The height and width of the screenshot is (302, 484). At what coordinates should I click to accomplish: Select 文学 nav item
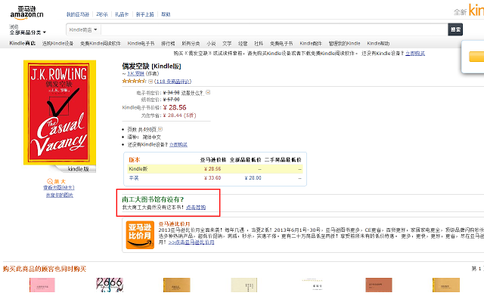coord(227,44)
